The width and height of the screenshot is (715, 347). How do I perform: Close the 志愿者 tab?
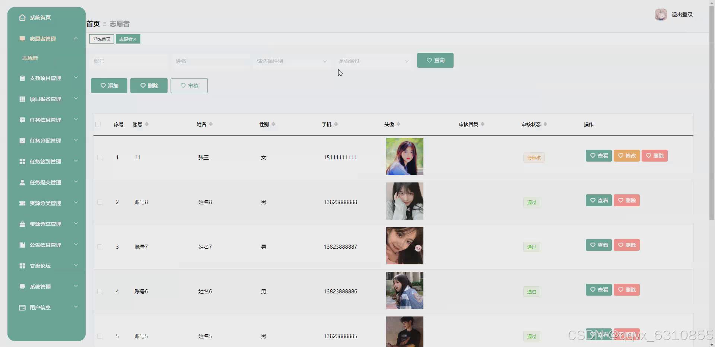click(135, 39)
